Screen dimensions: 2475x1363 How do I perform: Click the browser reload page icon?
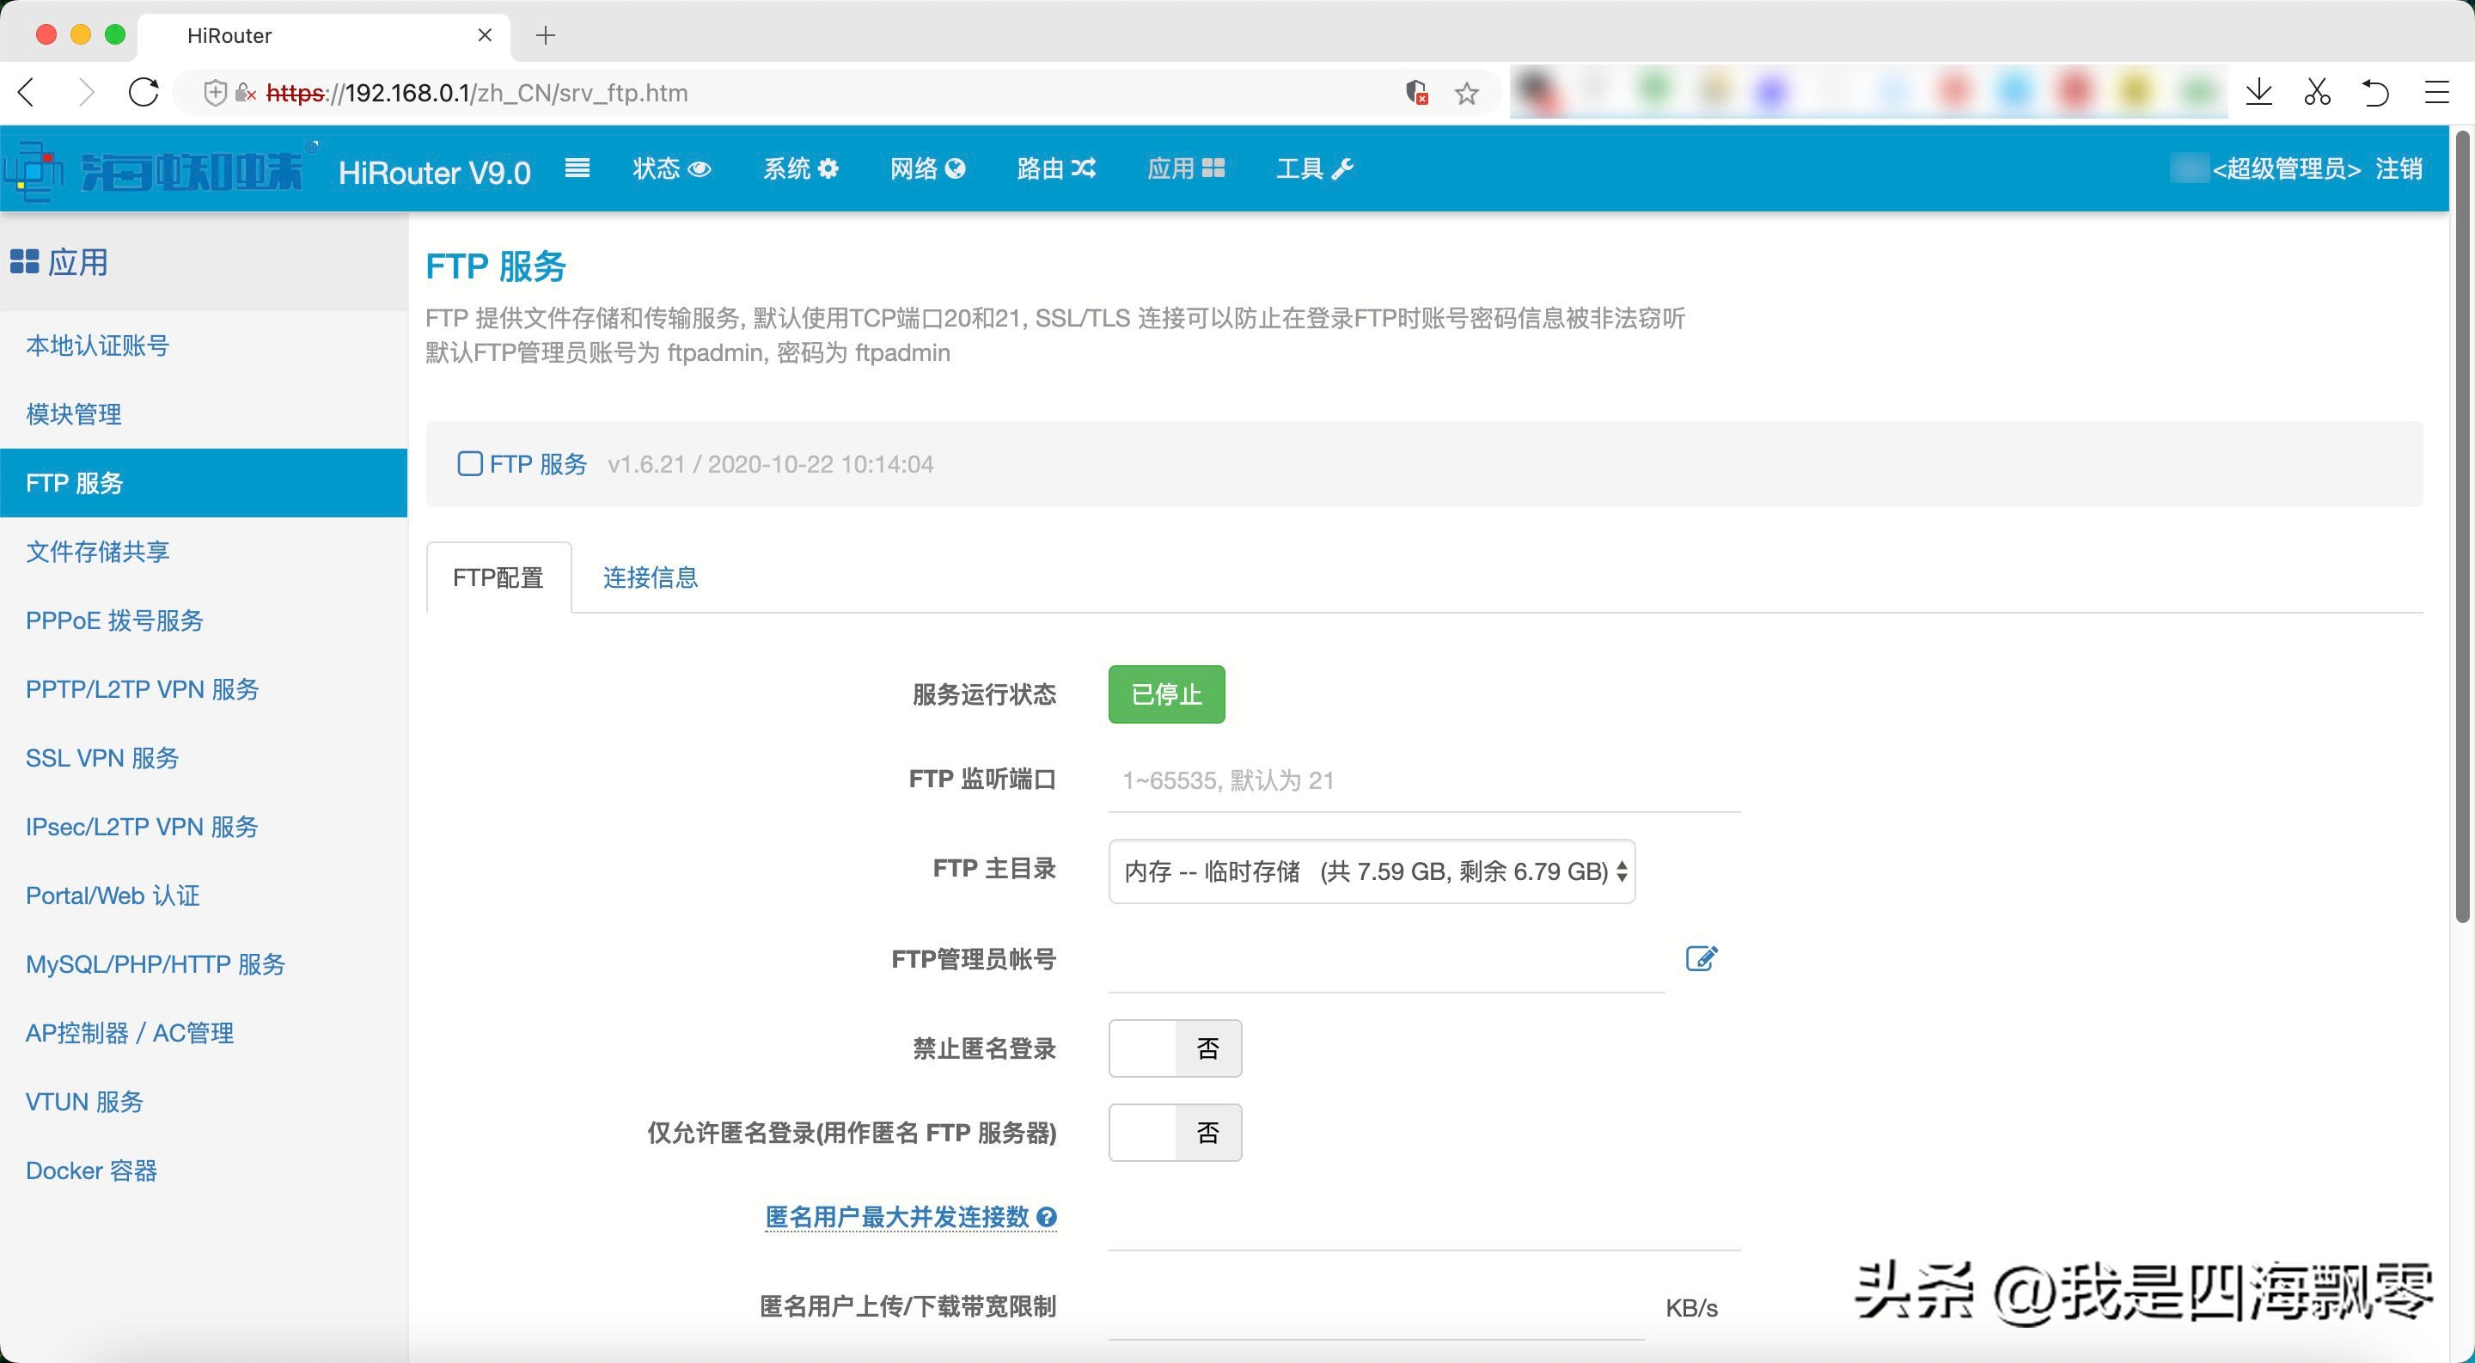point(144,93)
